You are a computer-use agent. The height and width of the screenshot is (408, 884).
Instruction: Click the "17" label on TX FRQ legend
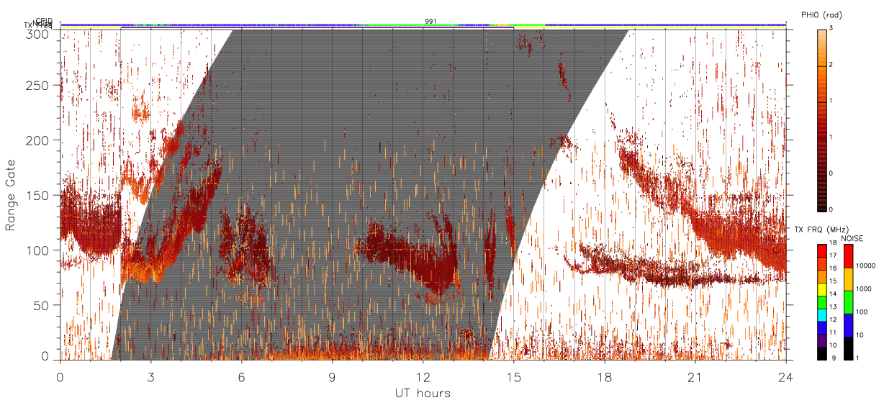(x=833, y=257)
